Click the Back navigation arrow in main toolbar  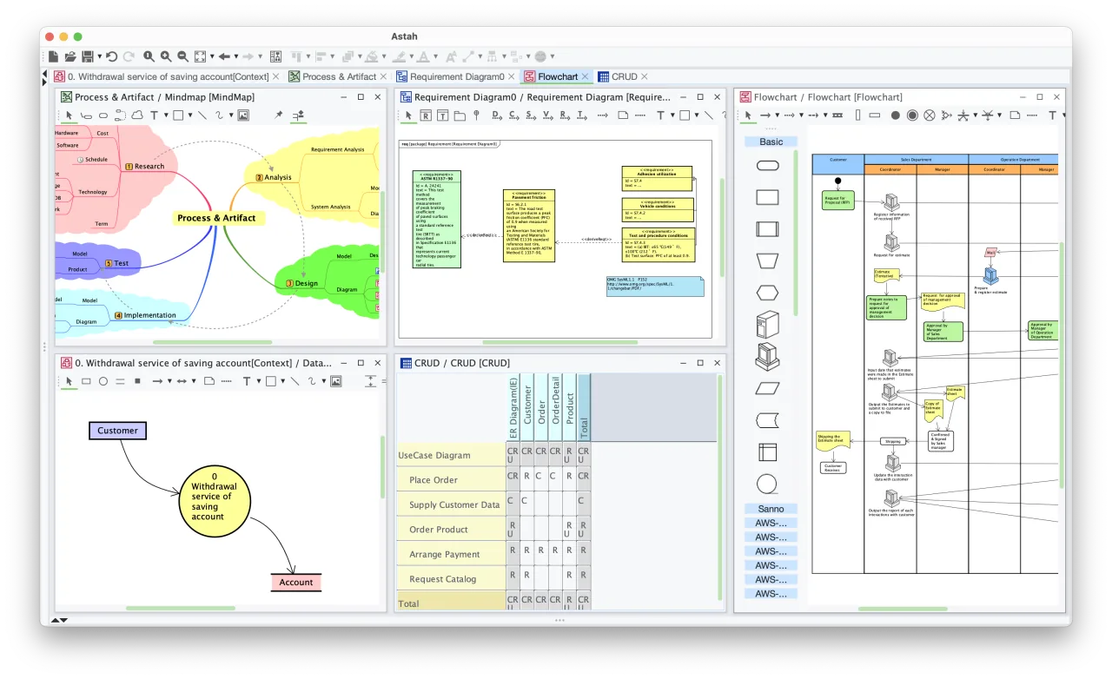223,56
